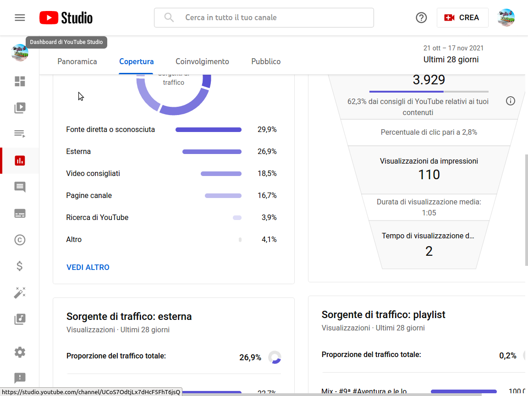The image size is (528, 396).
Task: Click Percentuale di clic pari a 2,8% text
Action: click(x=429, y=132)
